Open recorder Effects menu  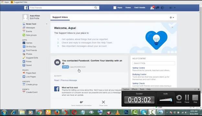pyautogui.click(x=134, y=89)
